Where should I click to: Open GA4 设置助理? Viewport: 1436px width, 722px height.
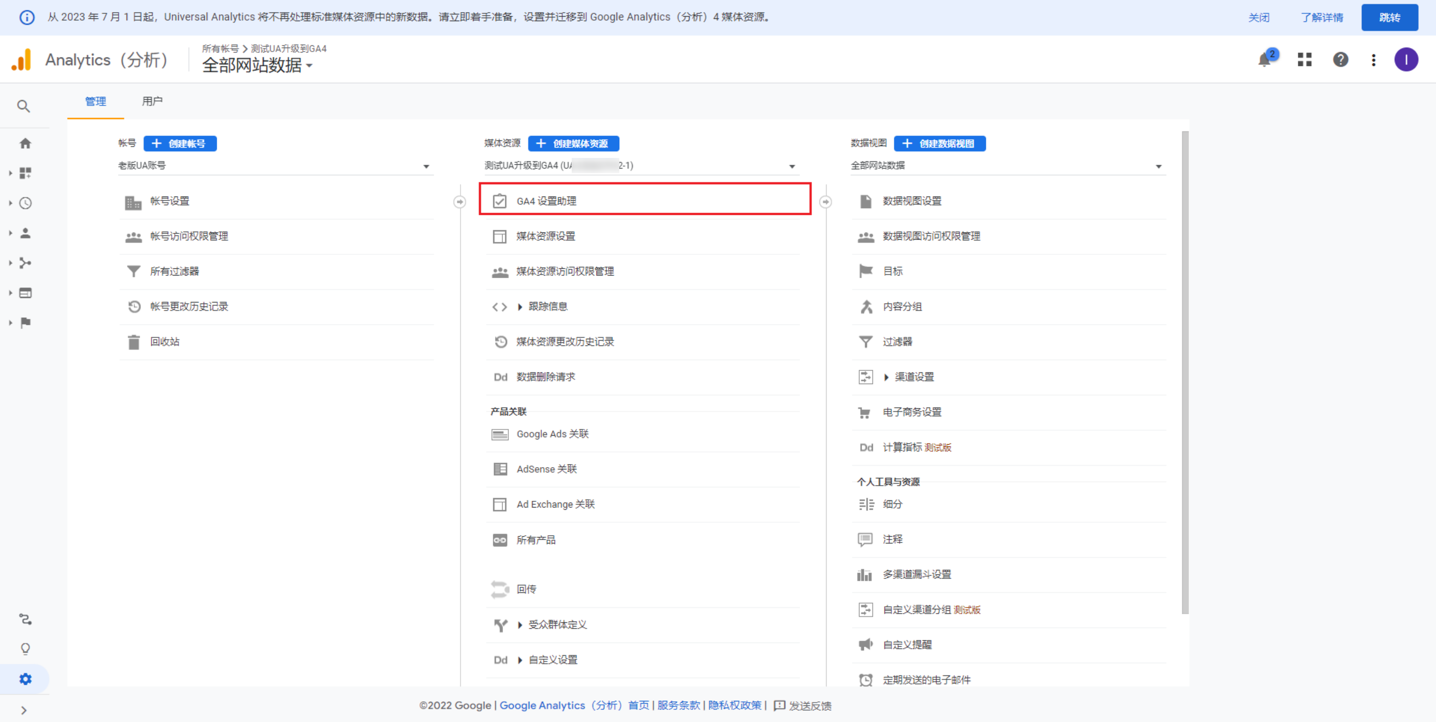coord(644,201)
